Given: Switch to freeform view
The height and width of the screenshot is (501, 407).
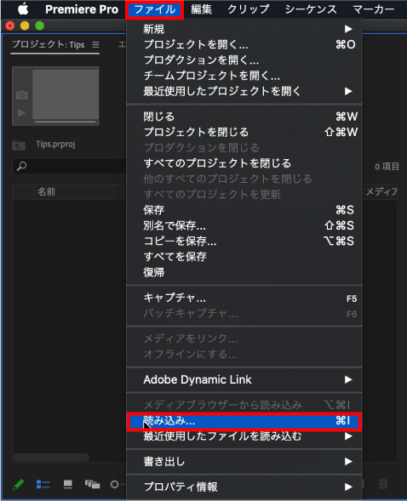Looking at the screenshot, I should pos(92,484).
